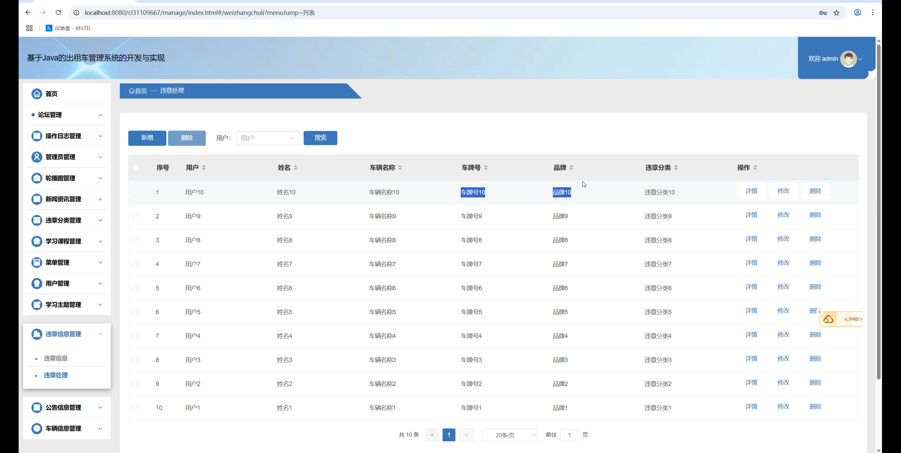Image resolution: width=901 pixels, height=453 pixels.
Task: Click the home icon in the breadcrumb bar
Action: [131, 90]
